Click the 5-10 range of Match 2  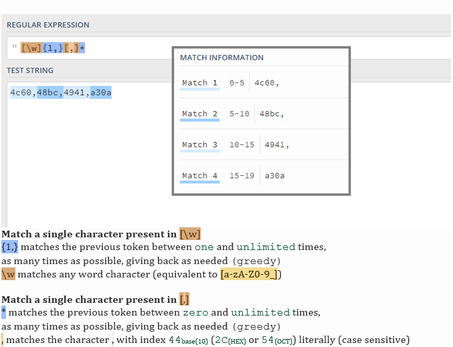coord(239,114)
